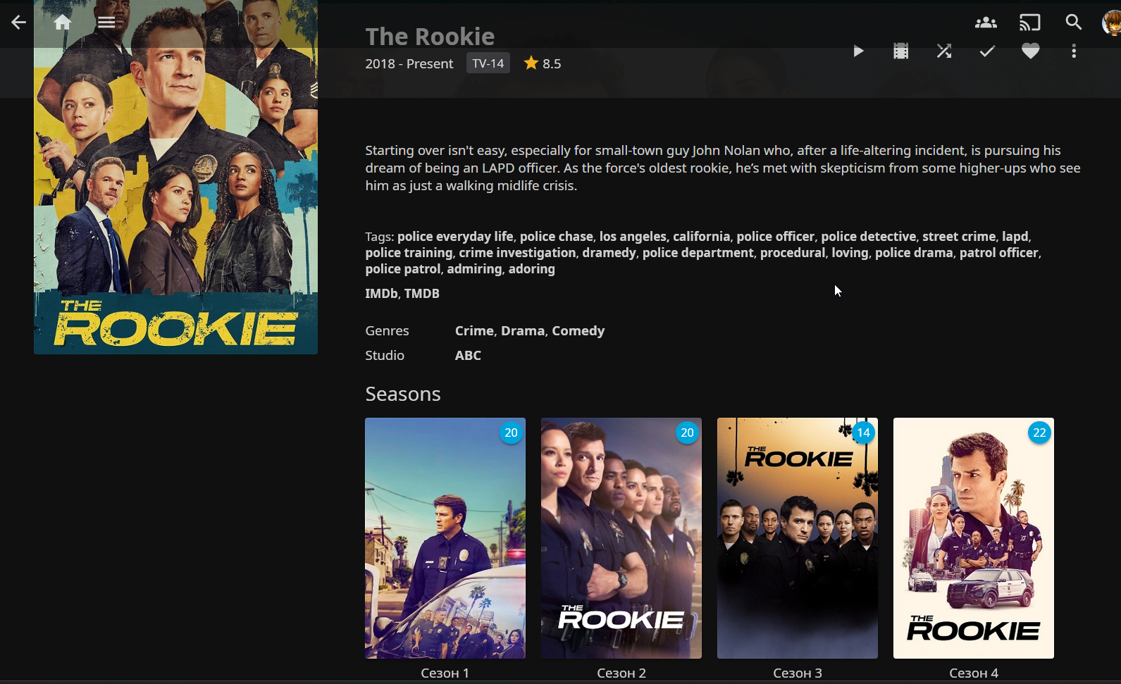Click the Cast to device icon

point(1029,23)
